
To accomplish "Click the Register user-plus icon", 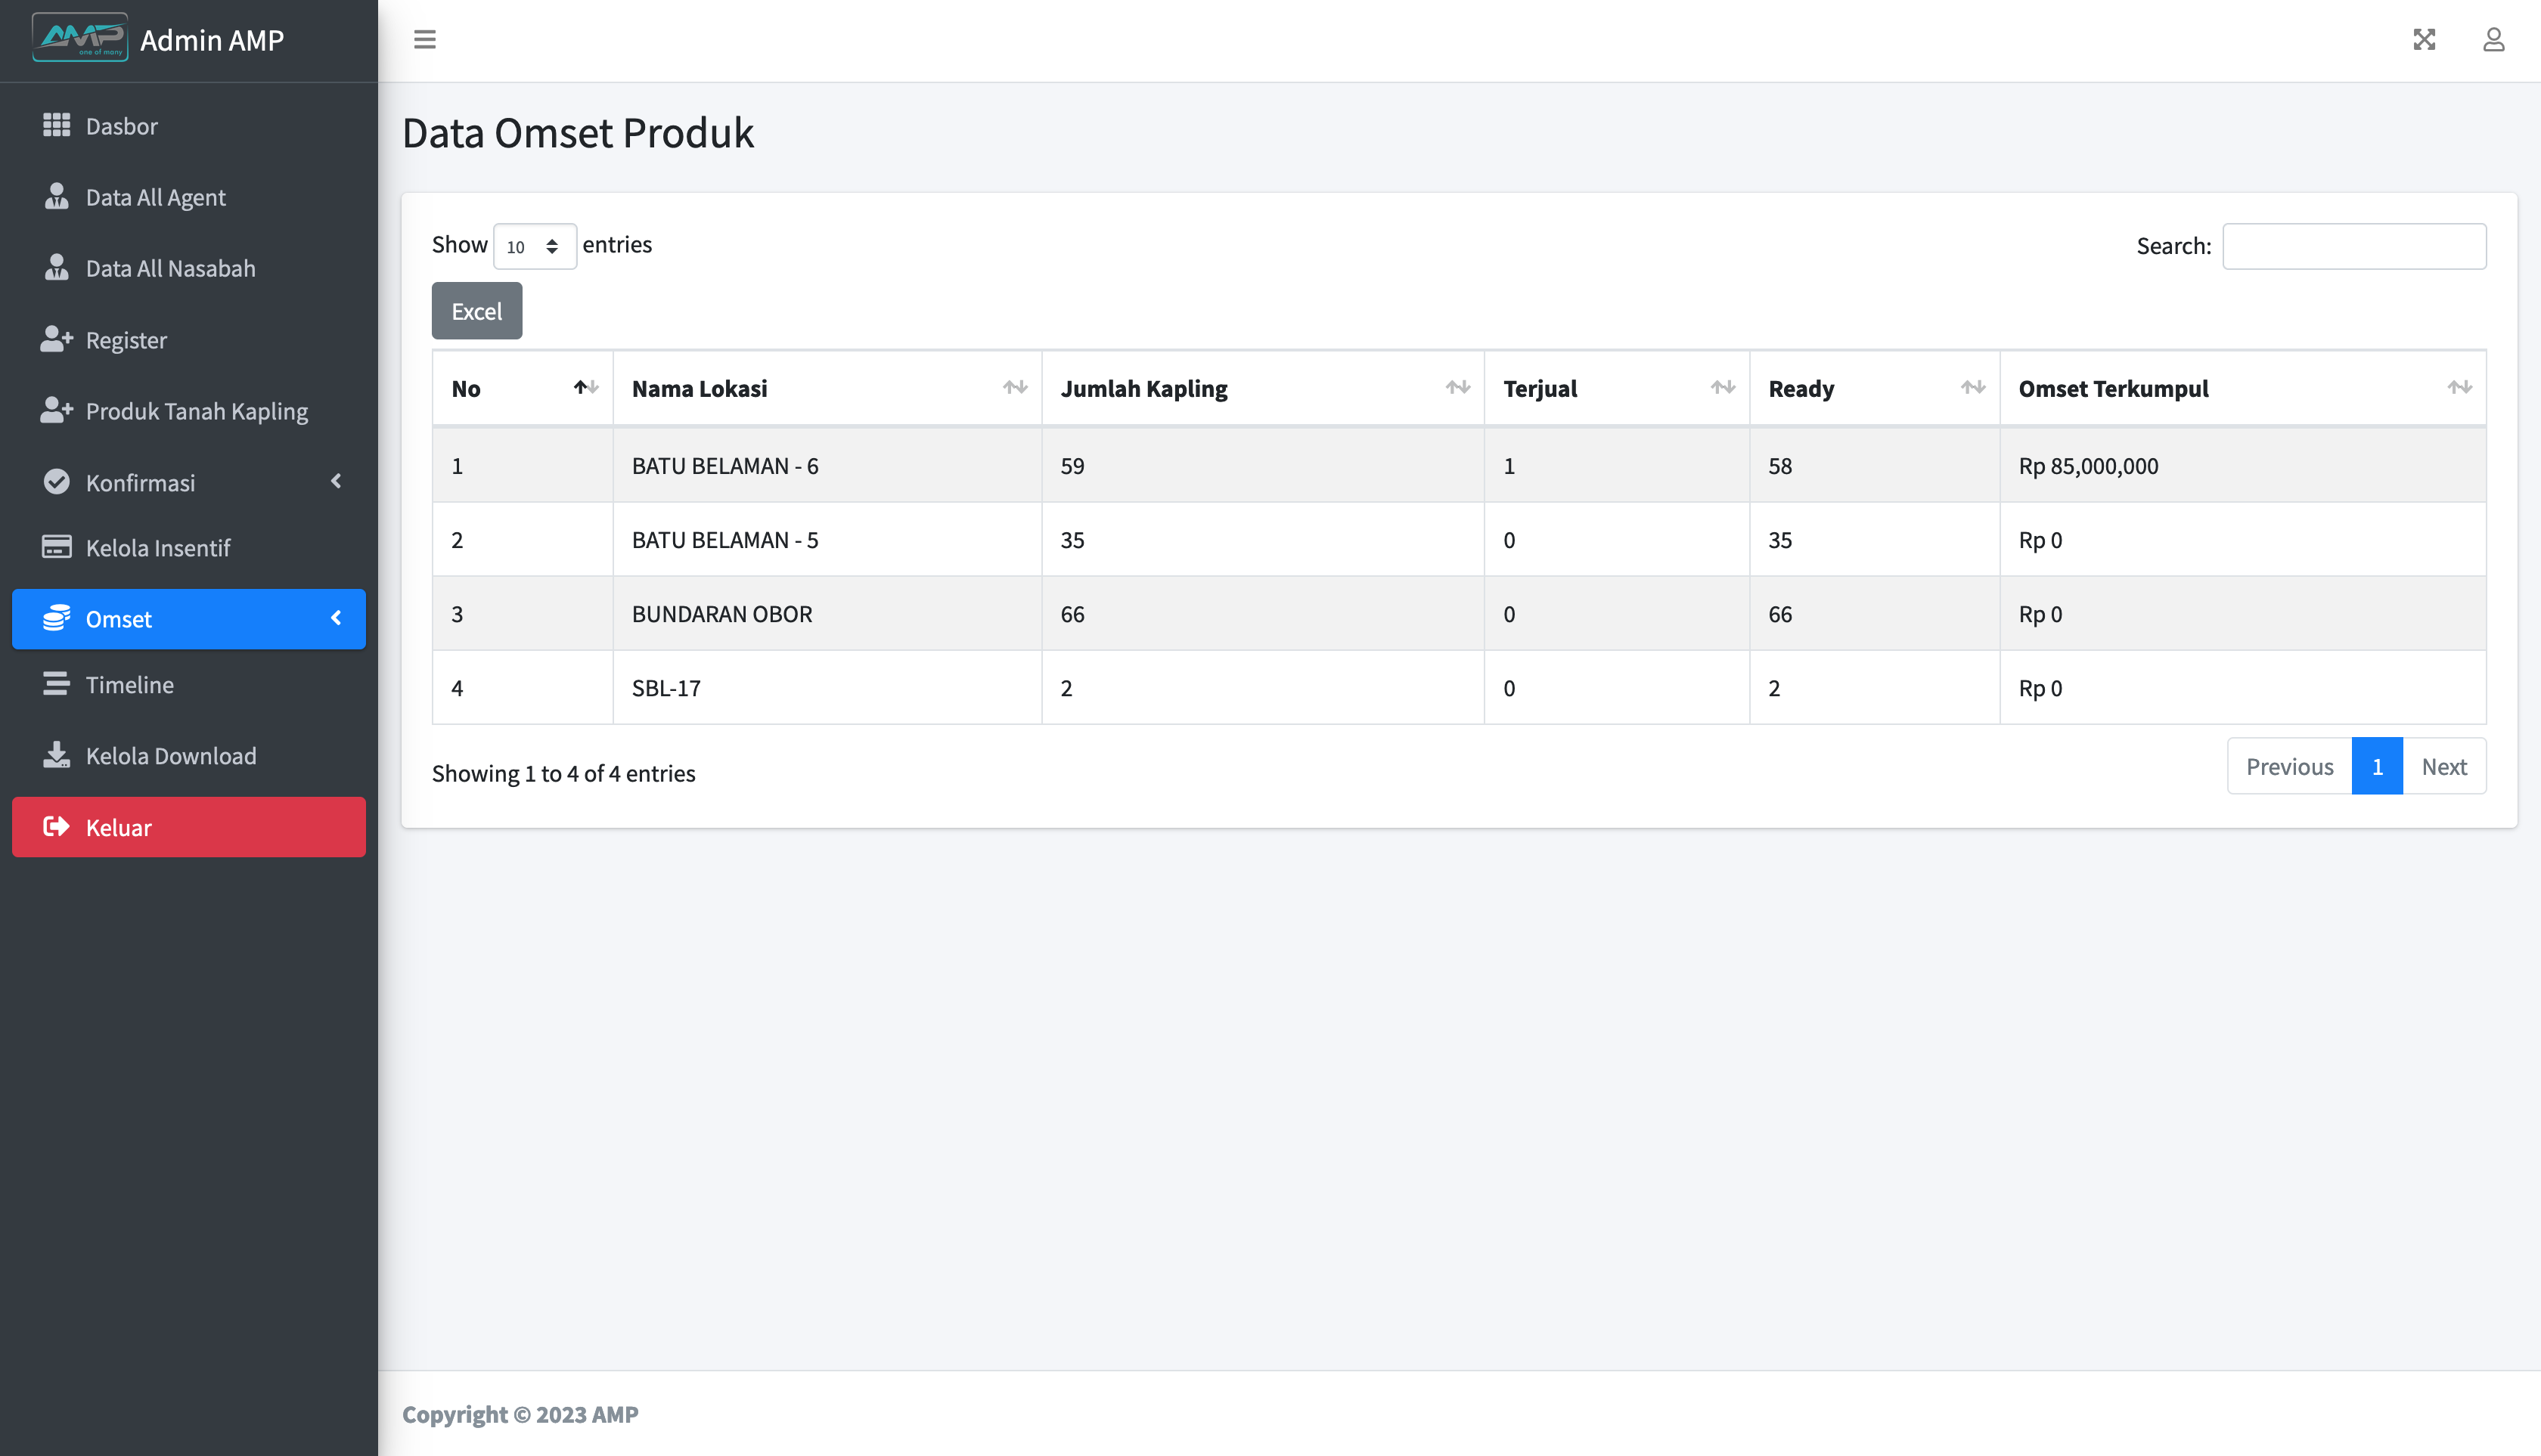I will click(x=57, y=339).
